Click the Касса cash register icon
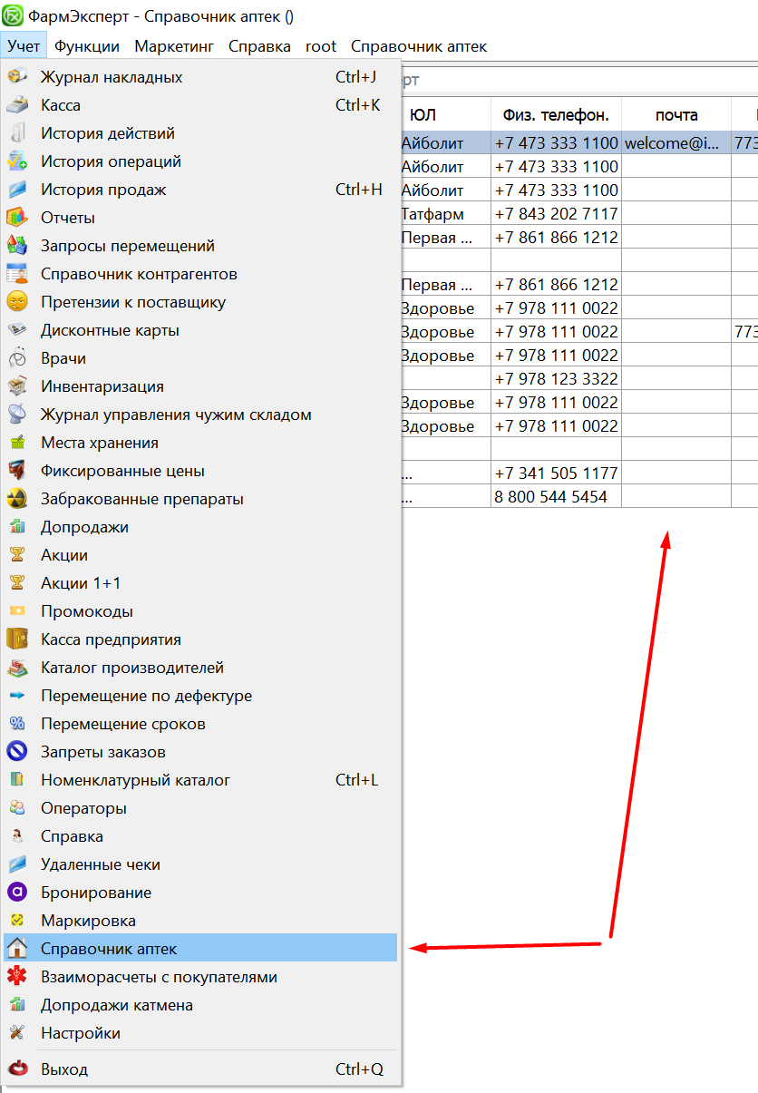 click(17, 105)
